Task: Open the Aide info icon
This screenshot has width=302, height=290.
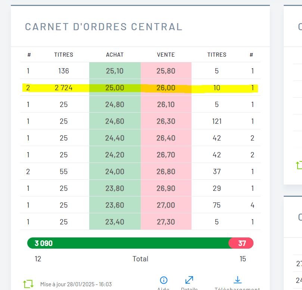Action: click(164, 280)
